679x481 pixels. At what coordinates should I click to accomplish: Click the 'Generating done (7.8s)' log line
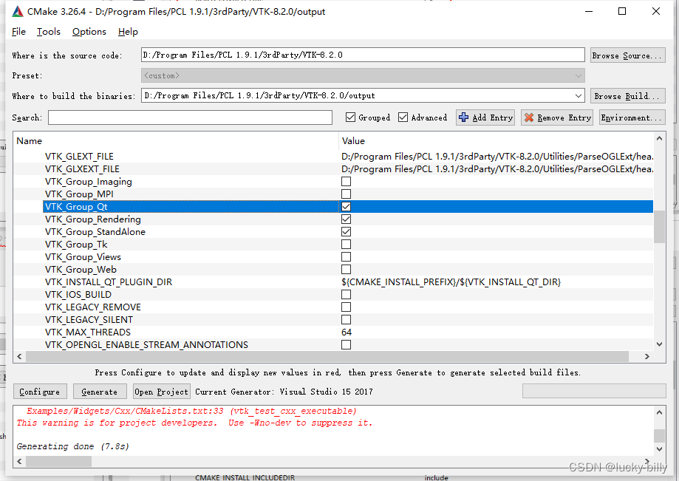point(72,446)
